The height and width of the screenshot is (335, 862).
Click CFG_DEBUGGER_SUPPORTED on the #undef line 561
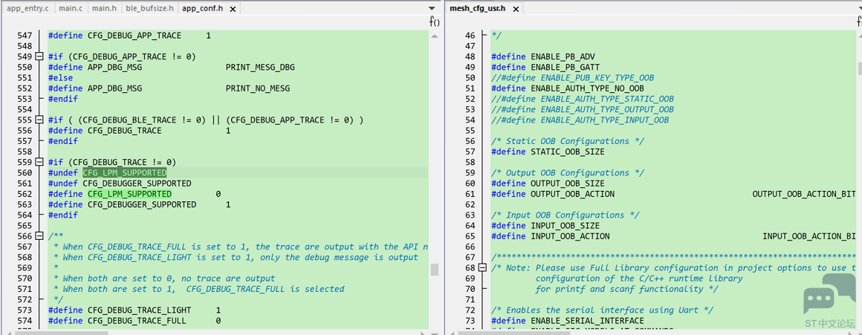(x=137, y=183)
